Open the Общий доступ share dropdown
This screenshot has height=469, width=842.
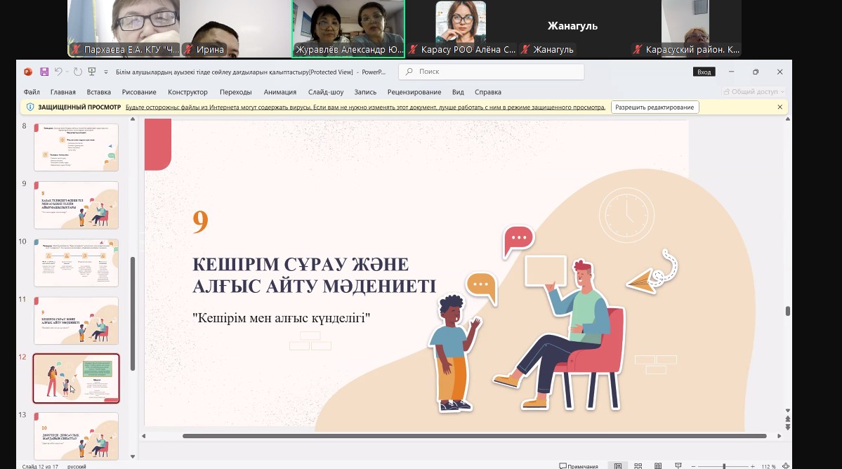pos(754,92)
